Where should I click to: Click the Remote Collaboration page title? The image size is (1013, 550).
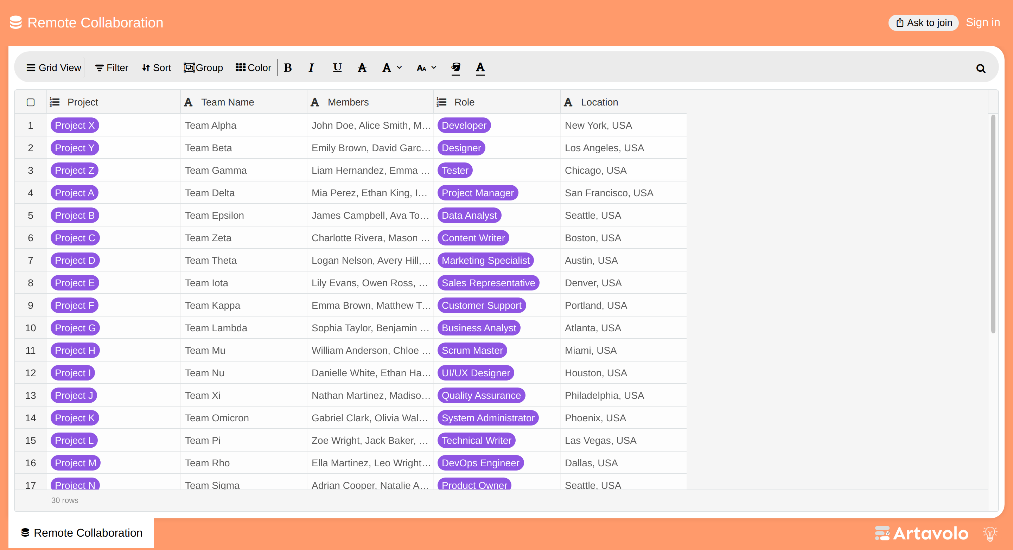[95, 23]
